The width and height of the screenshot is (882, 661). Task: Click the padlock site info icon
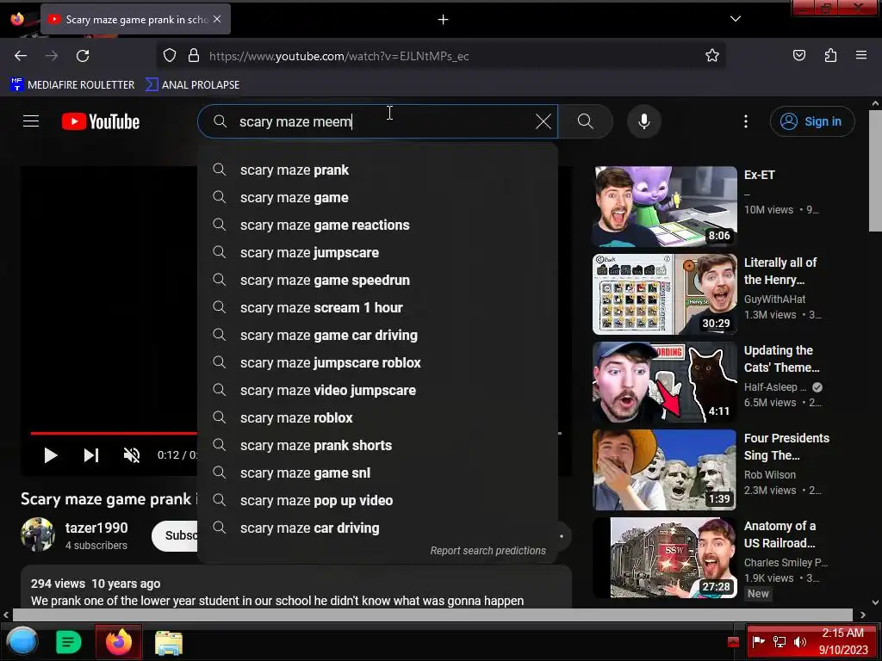coord(194,56)
